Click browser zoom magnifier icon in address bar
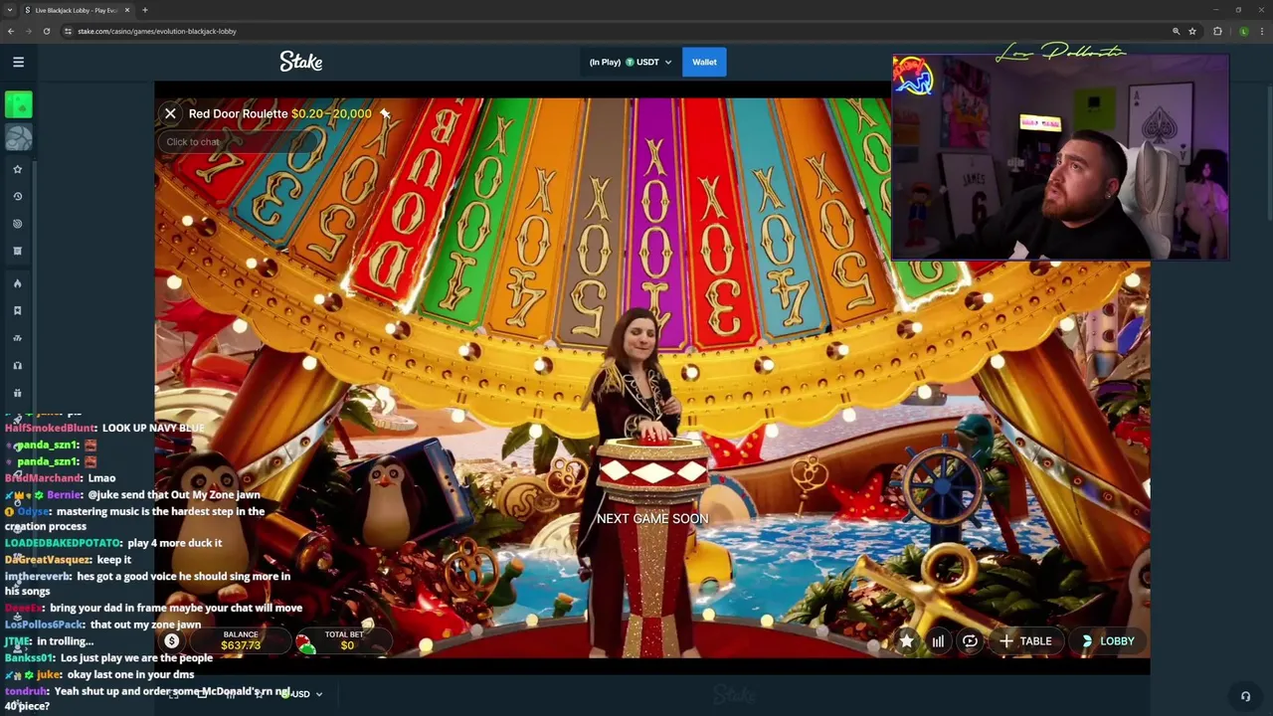 coord(1176,31)
